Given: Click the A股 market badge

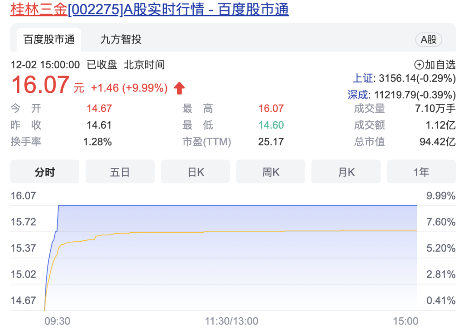Looking at the screenshot, I should 429,40.
